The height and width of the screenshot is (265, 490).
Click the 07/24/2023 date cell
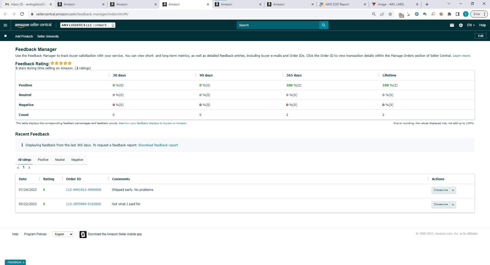28,190
